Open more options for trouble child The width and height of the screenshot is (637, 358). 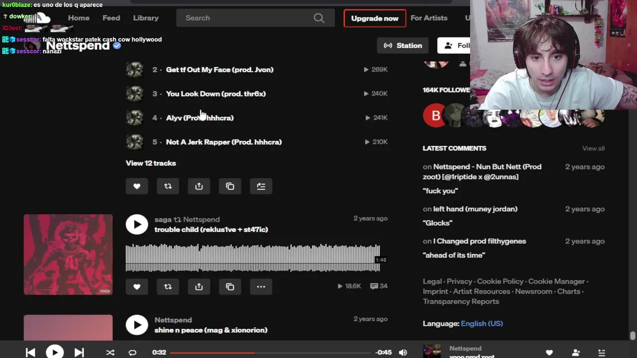pos(261,286)
